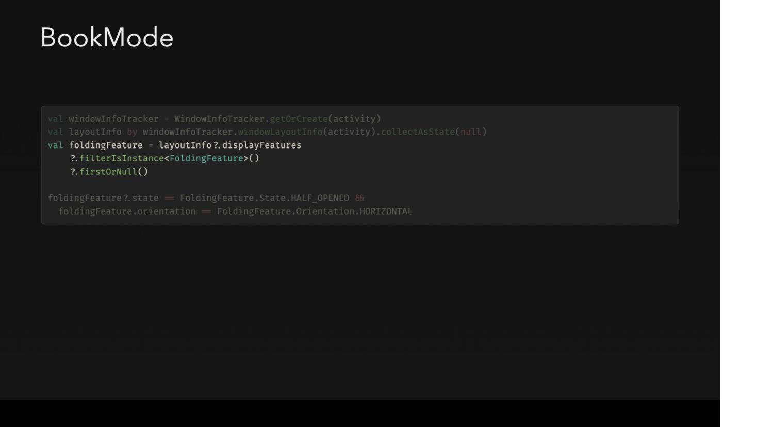
Task: Click the highlighted foldingFeature variable name
Action: pos(106,145)
